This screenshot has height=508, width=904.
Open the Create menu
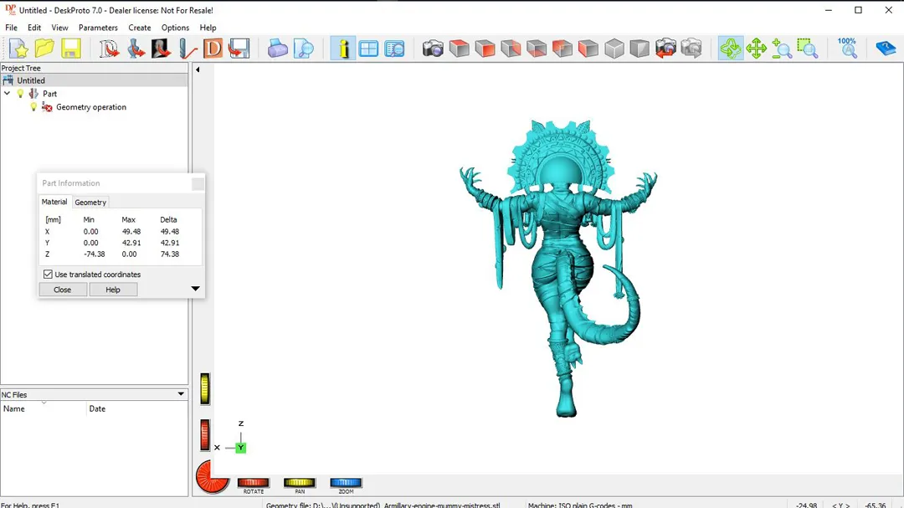click(x=140, y=28)
